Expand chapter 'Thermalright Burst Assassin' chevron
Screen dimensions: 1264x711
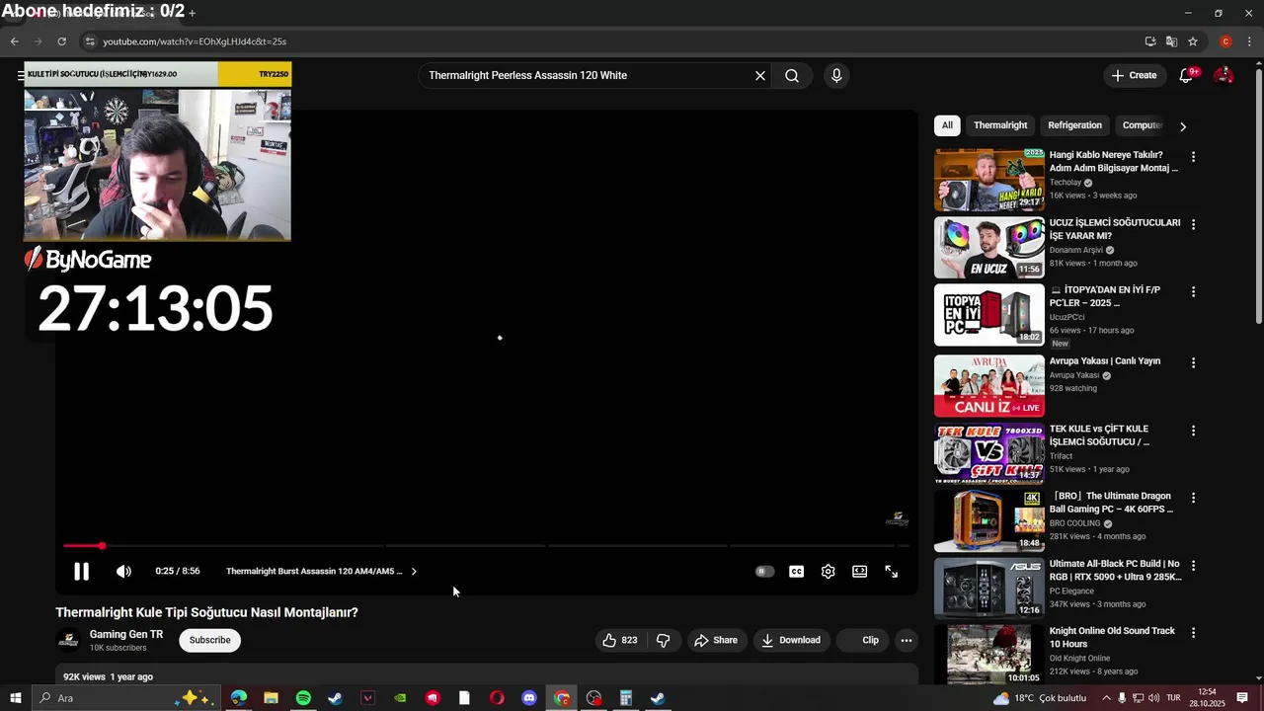click(414, 572)
